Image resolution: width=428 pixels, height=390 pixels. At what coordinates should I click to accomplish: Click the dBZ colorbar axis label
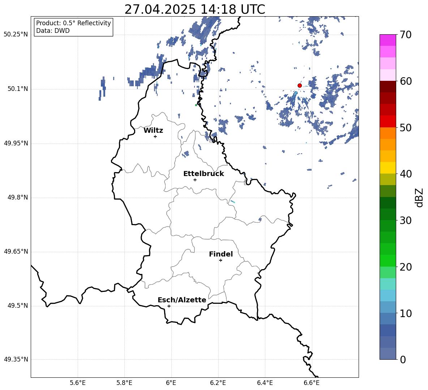click(x=419, y=198)
